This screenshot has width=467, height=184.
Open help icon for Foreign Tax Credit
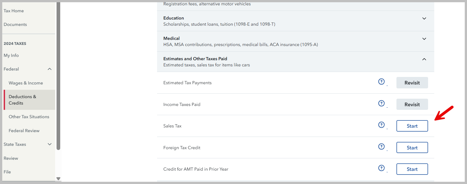(x=381, y=146)
